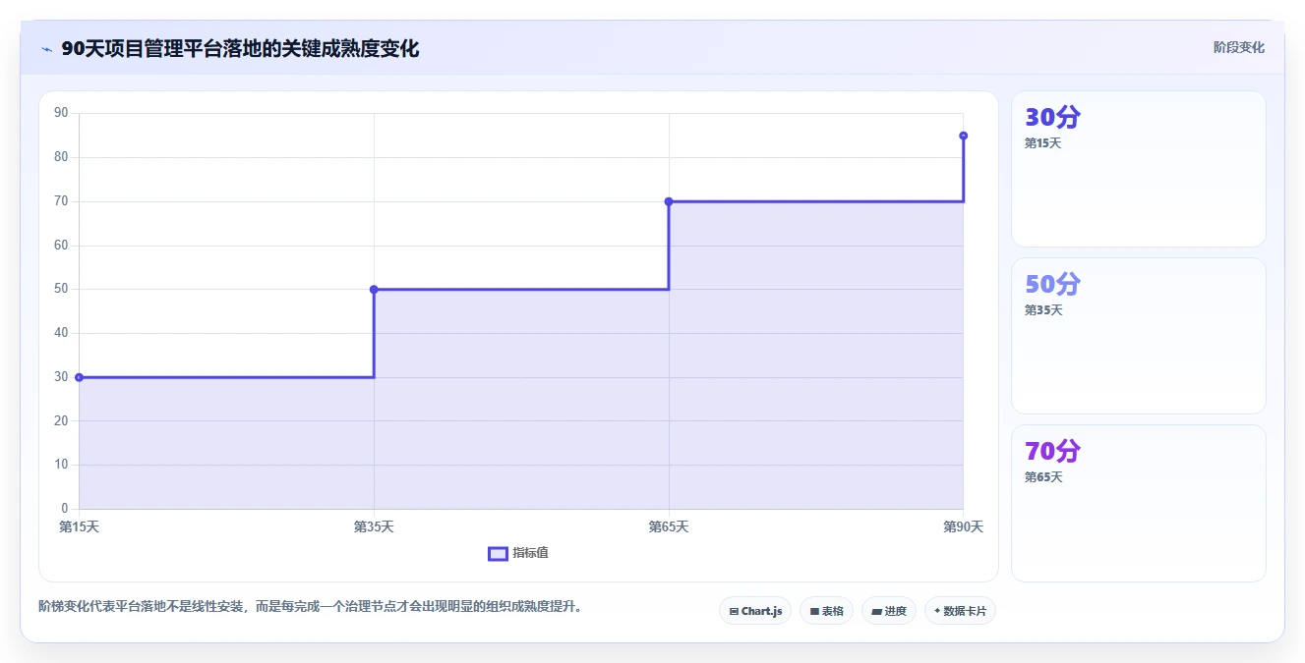Click the 数据卡片 tag
Screen dimensions: 1305x663
(960, 611)
